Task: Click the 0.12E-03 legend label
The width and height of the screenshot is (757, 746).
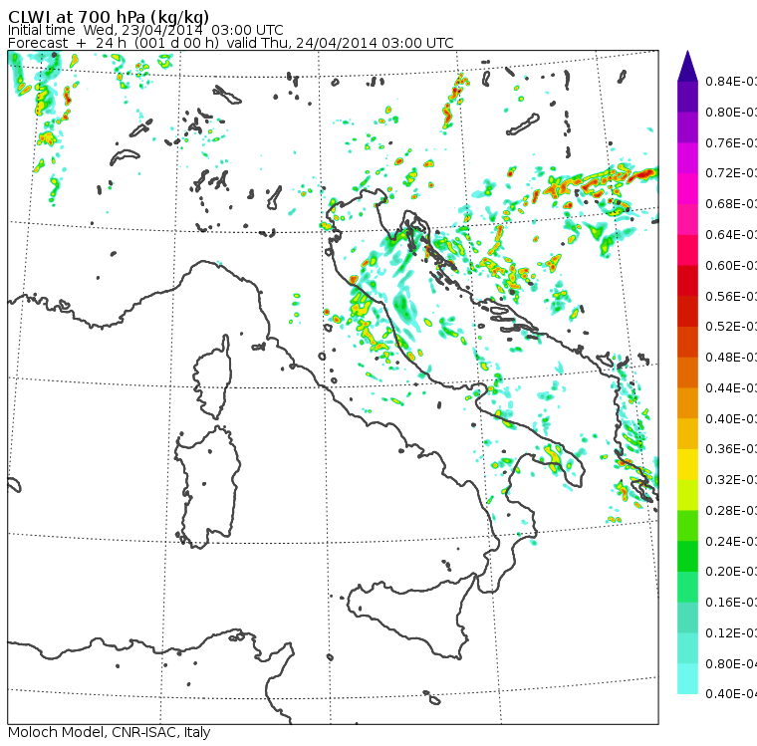Action: [731, 633]
